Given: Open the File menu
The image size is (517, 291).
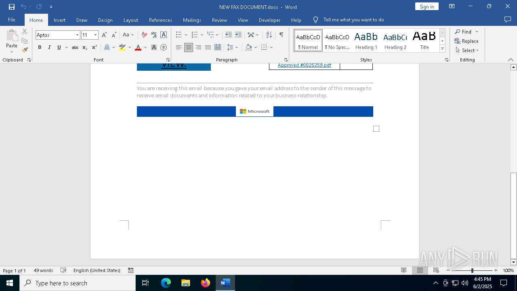Looking at the screenshot, I should click(x=12, y=20).
